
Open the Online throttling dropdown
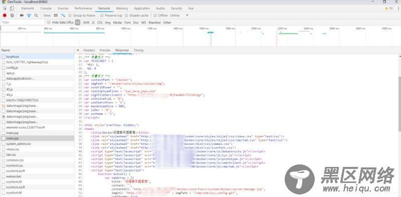click(179, 16)
